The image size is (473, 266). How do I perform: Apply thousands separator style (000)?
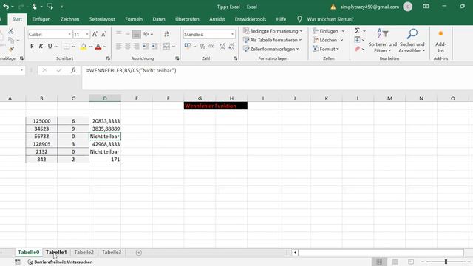tap(212, 46)
